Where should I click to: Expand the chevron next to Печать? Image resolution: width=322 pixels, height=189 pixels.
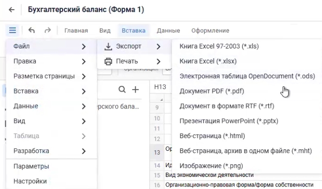point(158,62)
